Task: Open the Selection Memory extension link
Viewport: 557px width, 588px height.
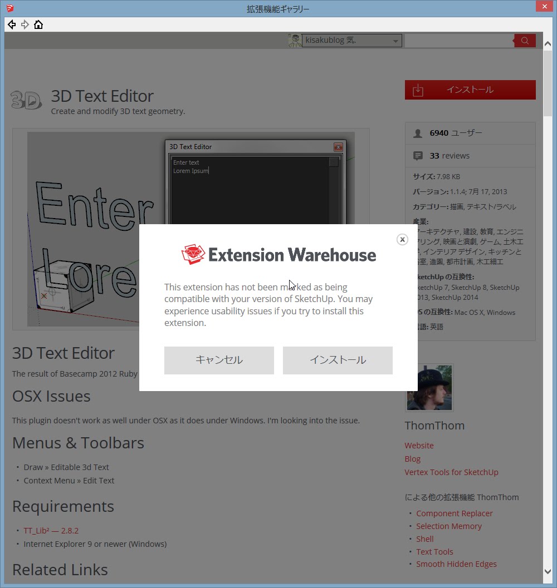Action: point(448,526)
